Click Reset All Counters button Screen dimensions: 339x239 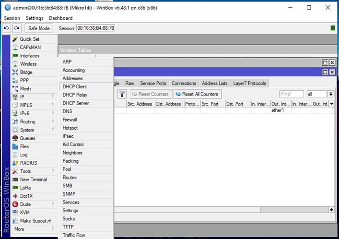198,94
